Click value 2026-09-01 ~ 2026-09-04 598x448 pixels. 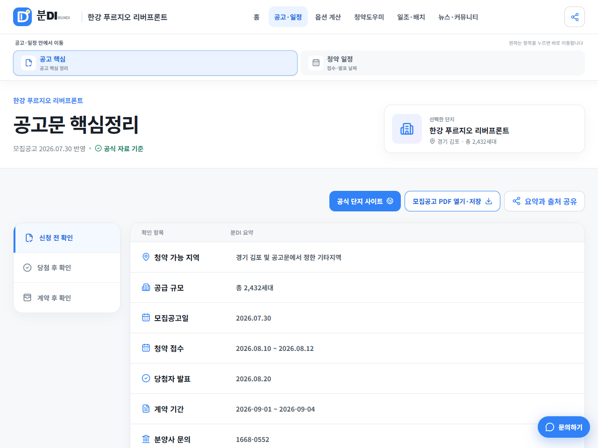pos(275,409)
